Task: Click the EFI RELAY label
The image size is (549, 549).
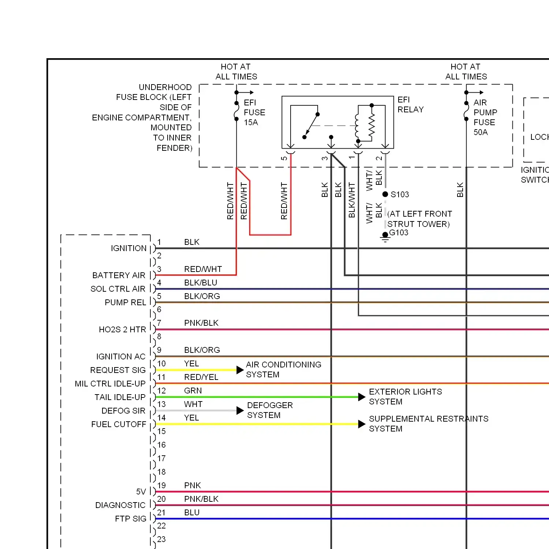Action: click(x=410, y=105)
